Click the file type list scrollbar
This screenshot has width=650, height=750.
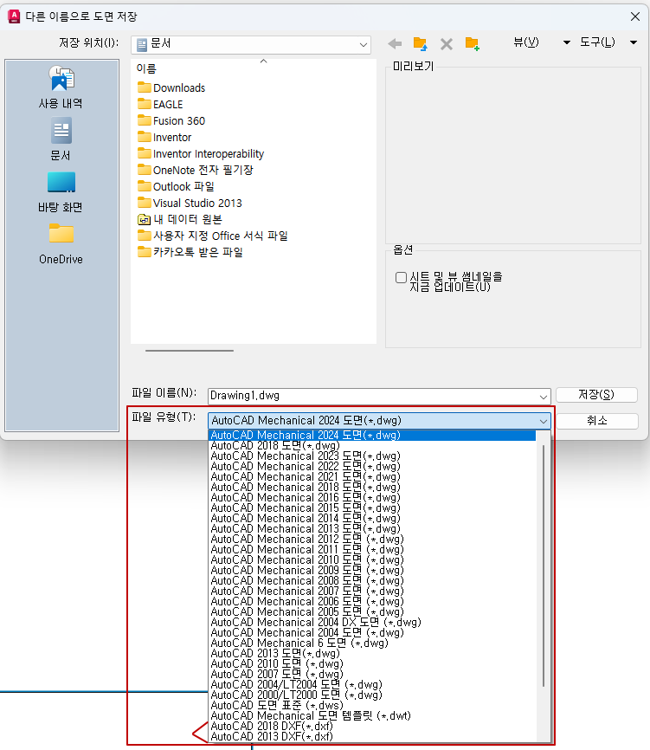(x=544, y=566)
